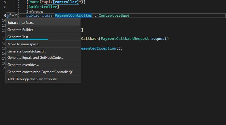Open the Quick Actions dropdown arrow
226x125 pixels.
(x=13, y=15)
